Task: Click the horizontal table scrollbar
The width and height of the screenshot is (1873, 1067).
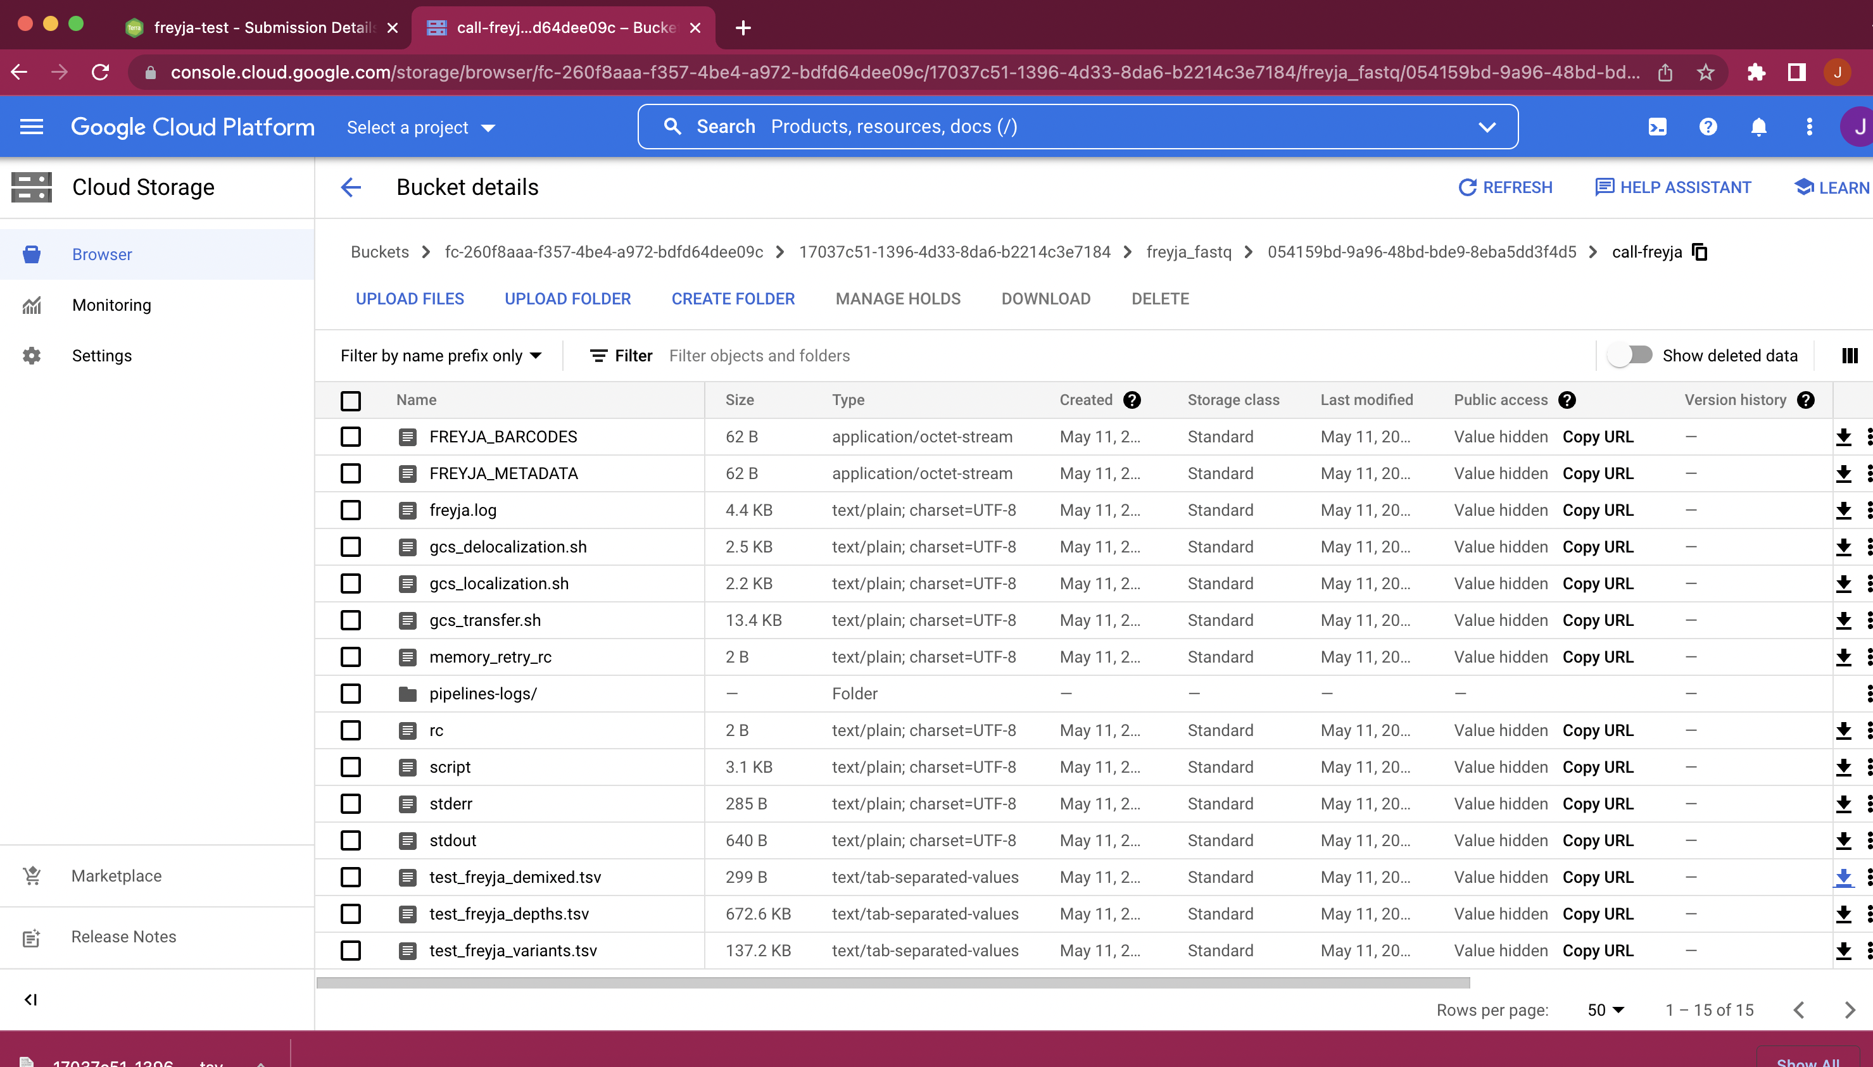Action: (x=893, y=983)
